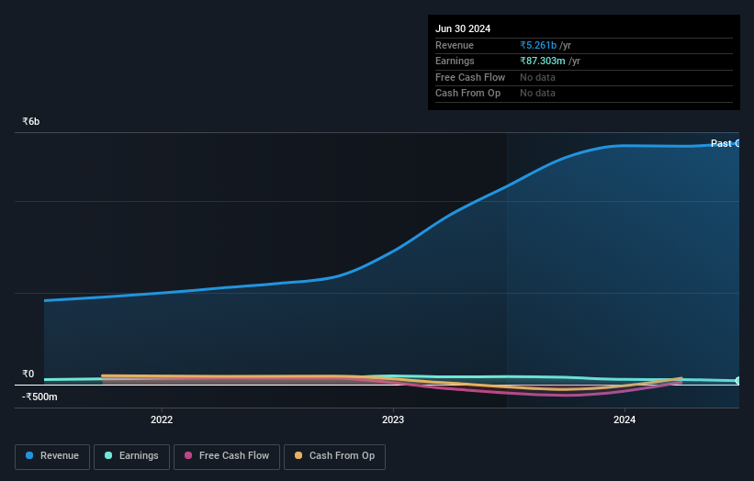Toggle the Revenue series legend button

[52, 456]
